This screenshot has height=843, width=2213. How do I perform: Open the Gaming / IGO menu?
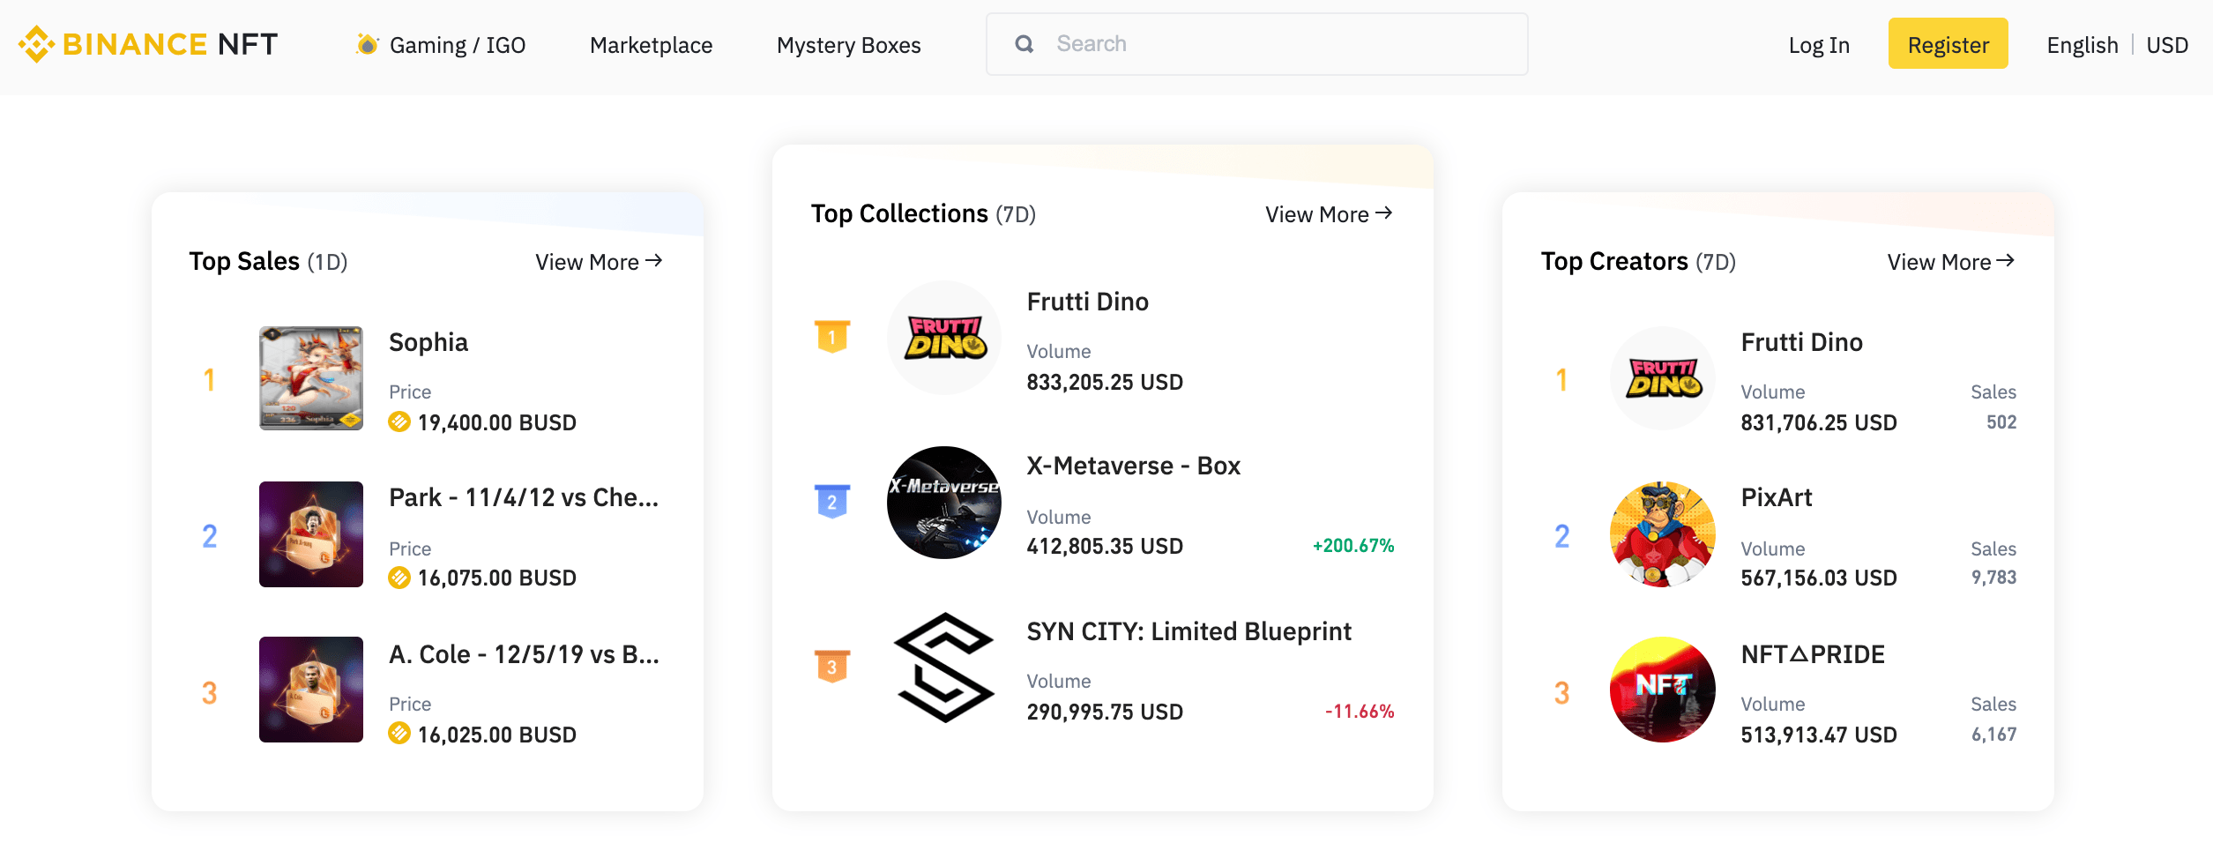[x=458, y=45]
